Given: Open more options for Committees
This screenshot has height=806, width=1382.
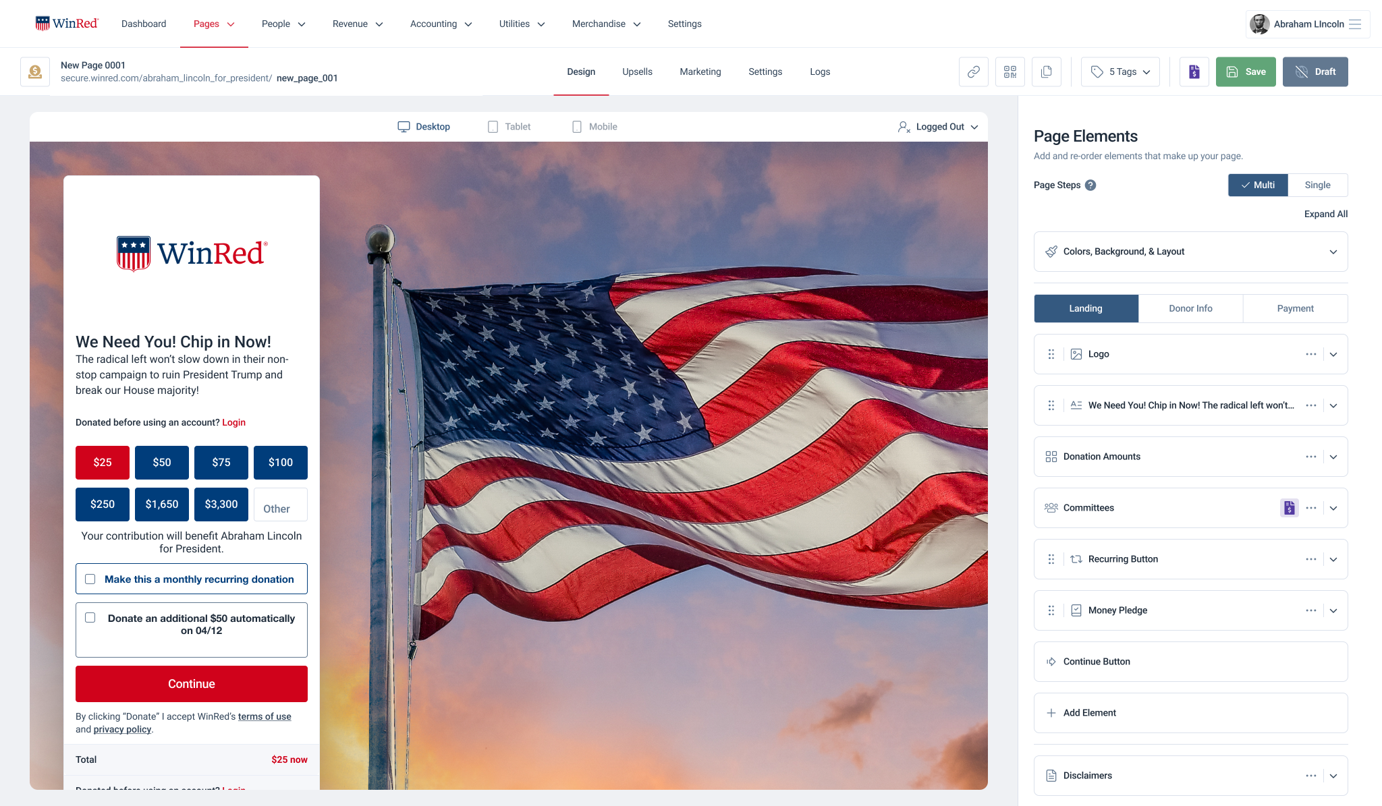Looking at the screenshot, I should [1310, 508].
